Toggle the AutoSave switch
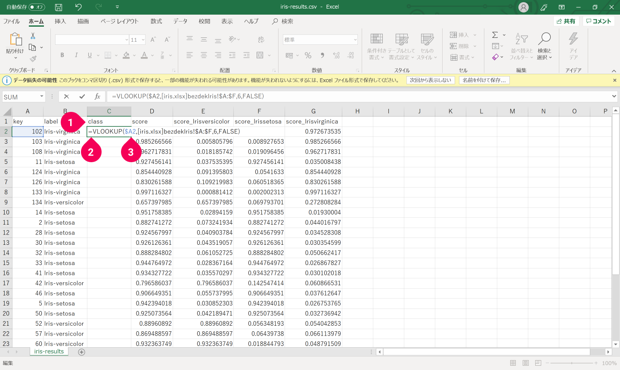 pyautogui.click(x=37, y=7)
